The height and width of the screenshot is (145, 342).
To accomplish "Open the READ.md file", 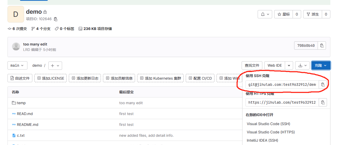I will point(25,114).
